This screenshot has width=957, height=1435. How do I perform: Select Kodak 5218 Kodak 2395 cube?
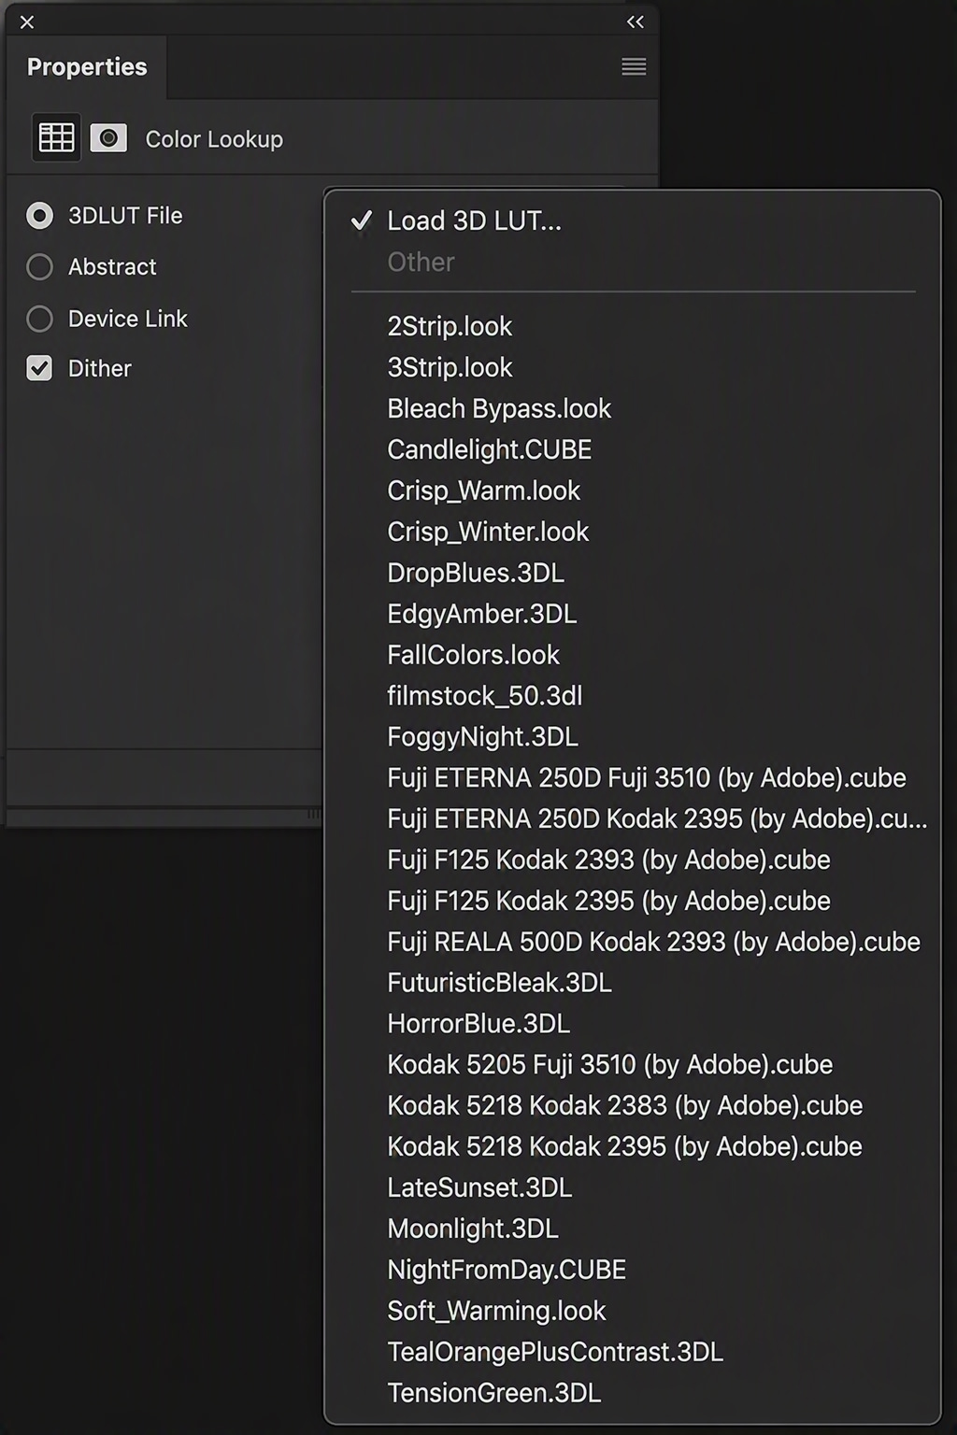(633, 1147)
